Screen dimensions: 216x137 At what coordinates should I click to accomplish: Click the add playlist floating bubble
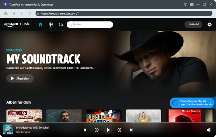tap(192, 103)
